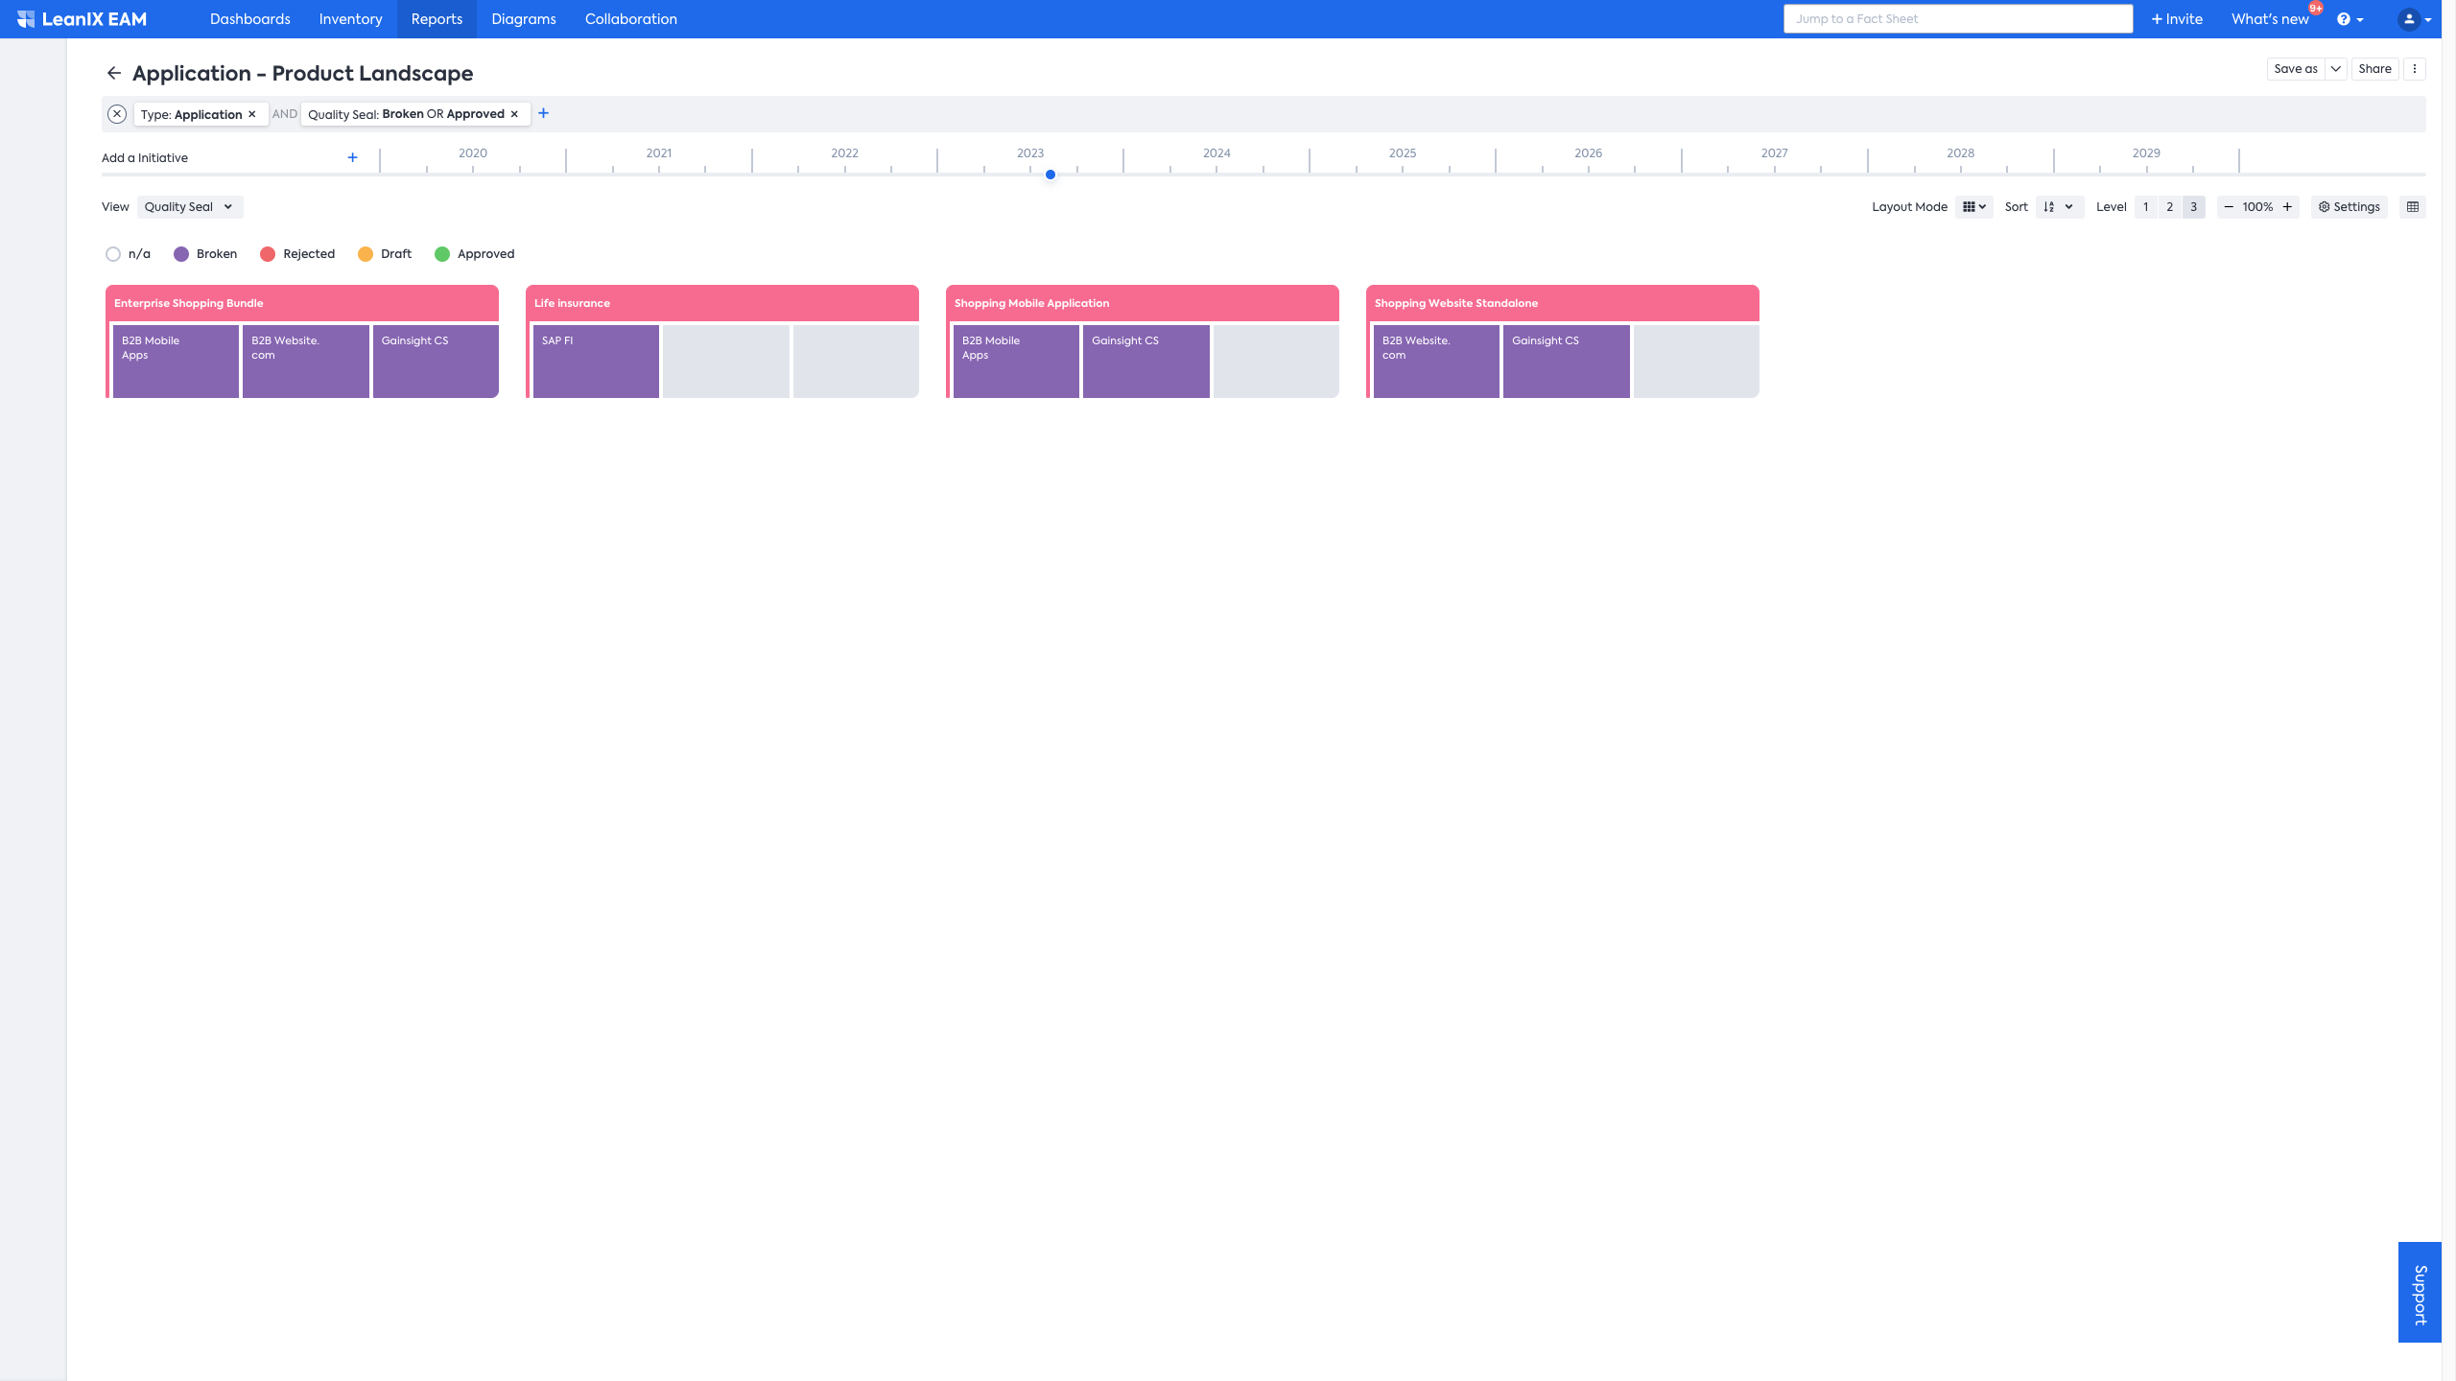Expand the Save as arrow dropdown
This screenshot has width=2456, height=1381.
coord(2336,69)
